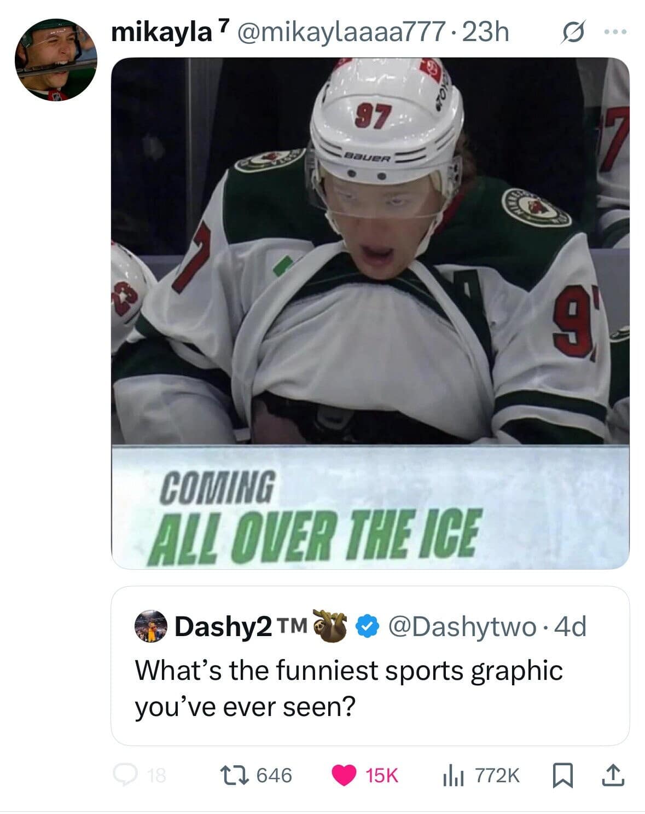The height and width of the screenshot is (814, 645).
Task: Click the blue verified badge
Action: pos(369,626)
